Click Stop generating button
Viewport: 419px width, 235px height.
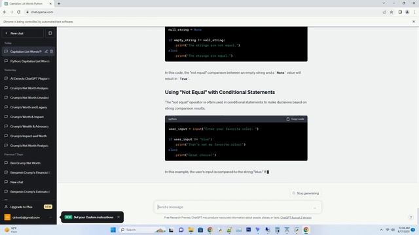(x=306, y=193)
